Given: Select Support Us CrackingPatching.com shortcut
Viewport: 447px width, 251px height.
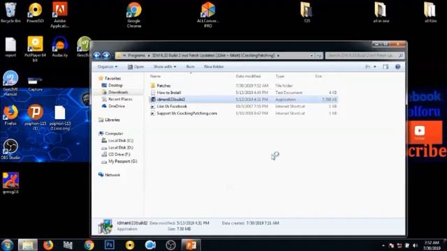Looking at the screenshot, I should (x=186, y=113).
